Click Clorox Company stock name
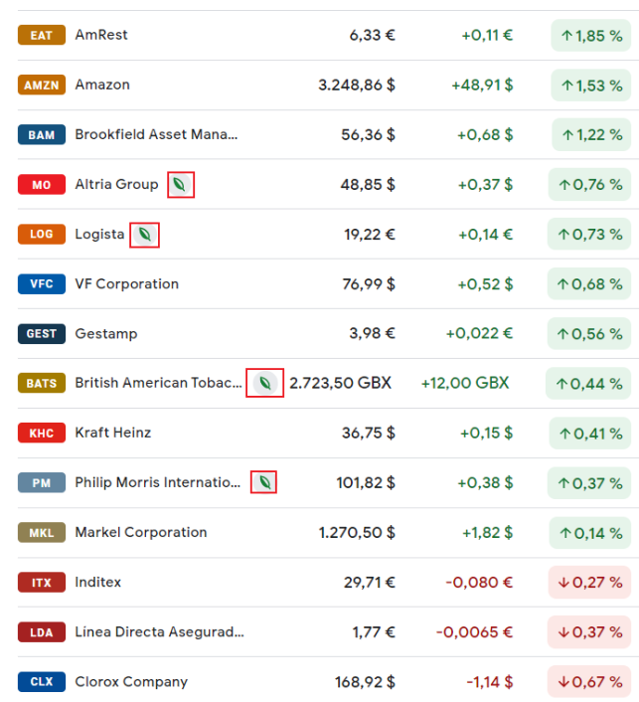Screen dimensions: 639x702 coord(131,682)
